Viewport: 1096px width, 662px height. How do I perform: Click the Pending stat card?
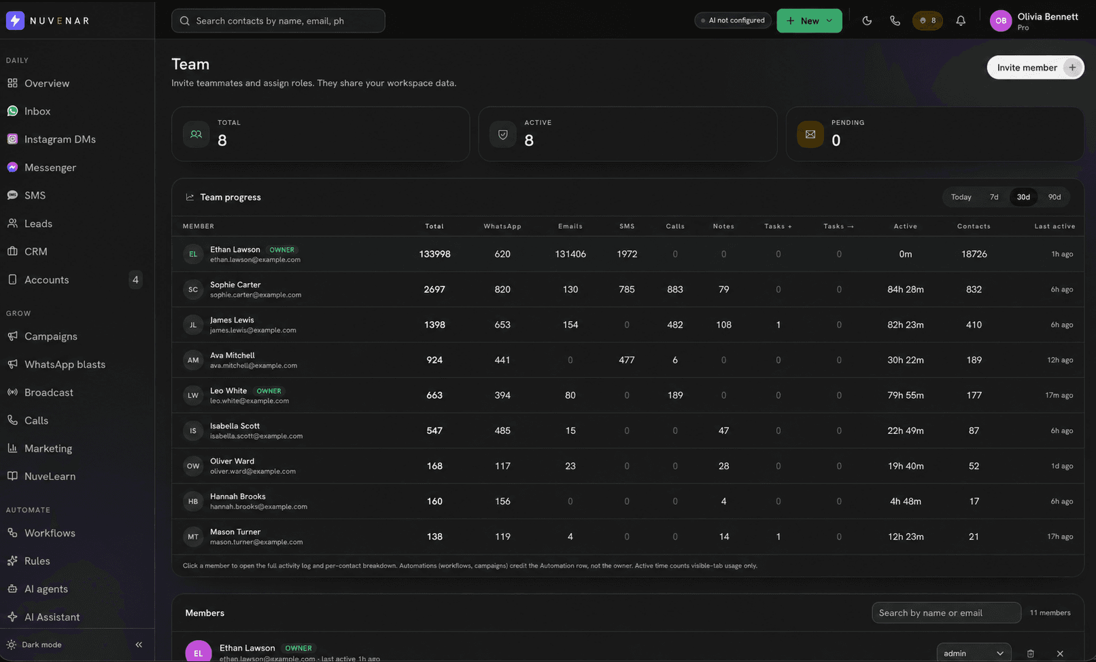(x=935, y=134)
